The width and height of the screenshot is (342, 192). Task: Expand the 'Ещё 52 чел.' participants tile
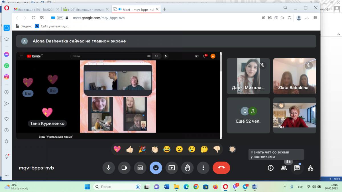pyautogui.click(x=248, y=115)
